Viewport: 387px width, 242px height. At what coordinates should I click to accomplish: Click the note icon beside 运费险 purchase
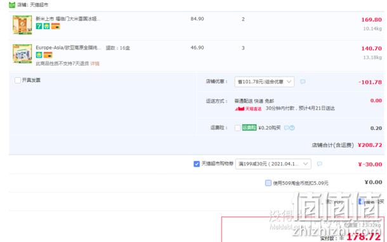pyautogui.click(x=286, y=128)
